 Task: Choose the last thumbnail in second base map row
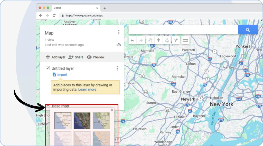point(101,139)
